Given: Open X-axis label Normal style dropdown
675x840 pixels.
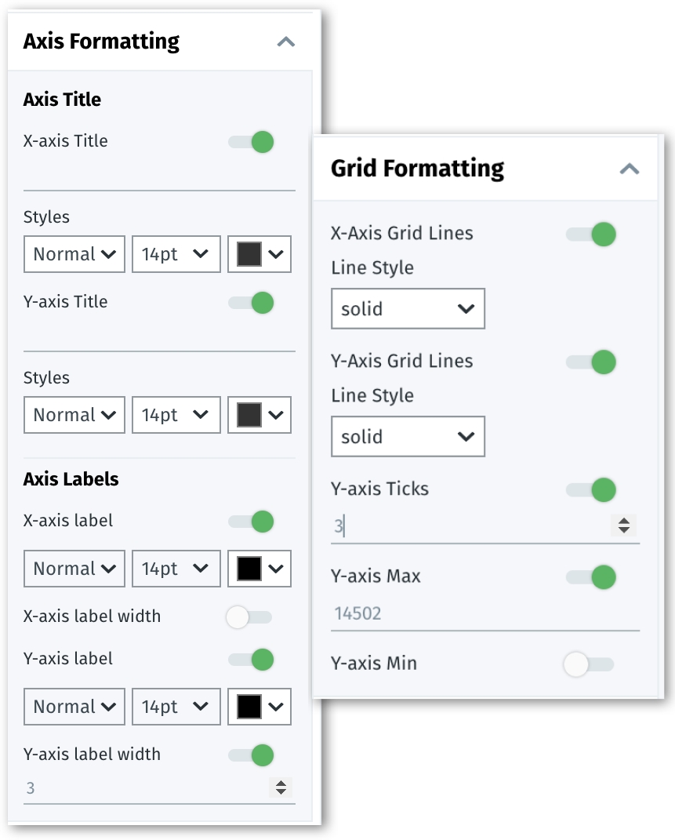Looking at the screenshot, I should pyautogui.click(x=74, y=569).
